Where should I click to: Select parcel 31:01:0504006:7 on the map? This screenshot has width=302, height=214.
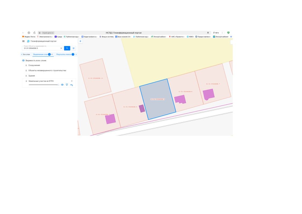pos(213,84)
